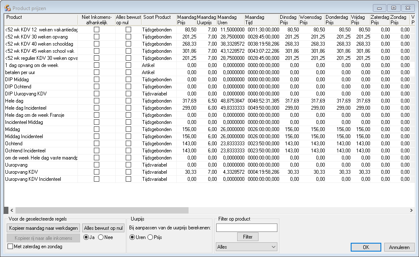
Task: Tick 'Alles bewust op nul' for Middag
Action: 128,129
